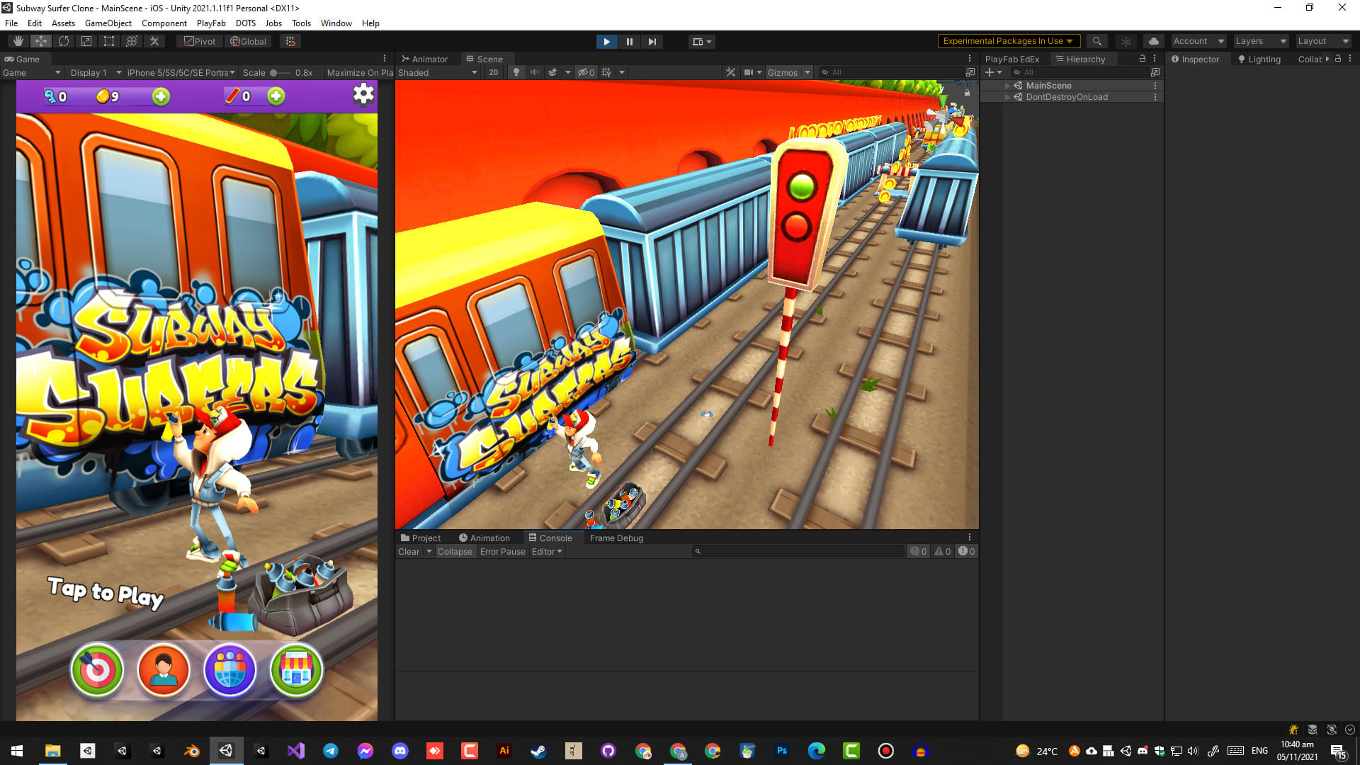Select the Layout dropdown option
This screenshot has height=765, width=1360.
coord(1322,40)
